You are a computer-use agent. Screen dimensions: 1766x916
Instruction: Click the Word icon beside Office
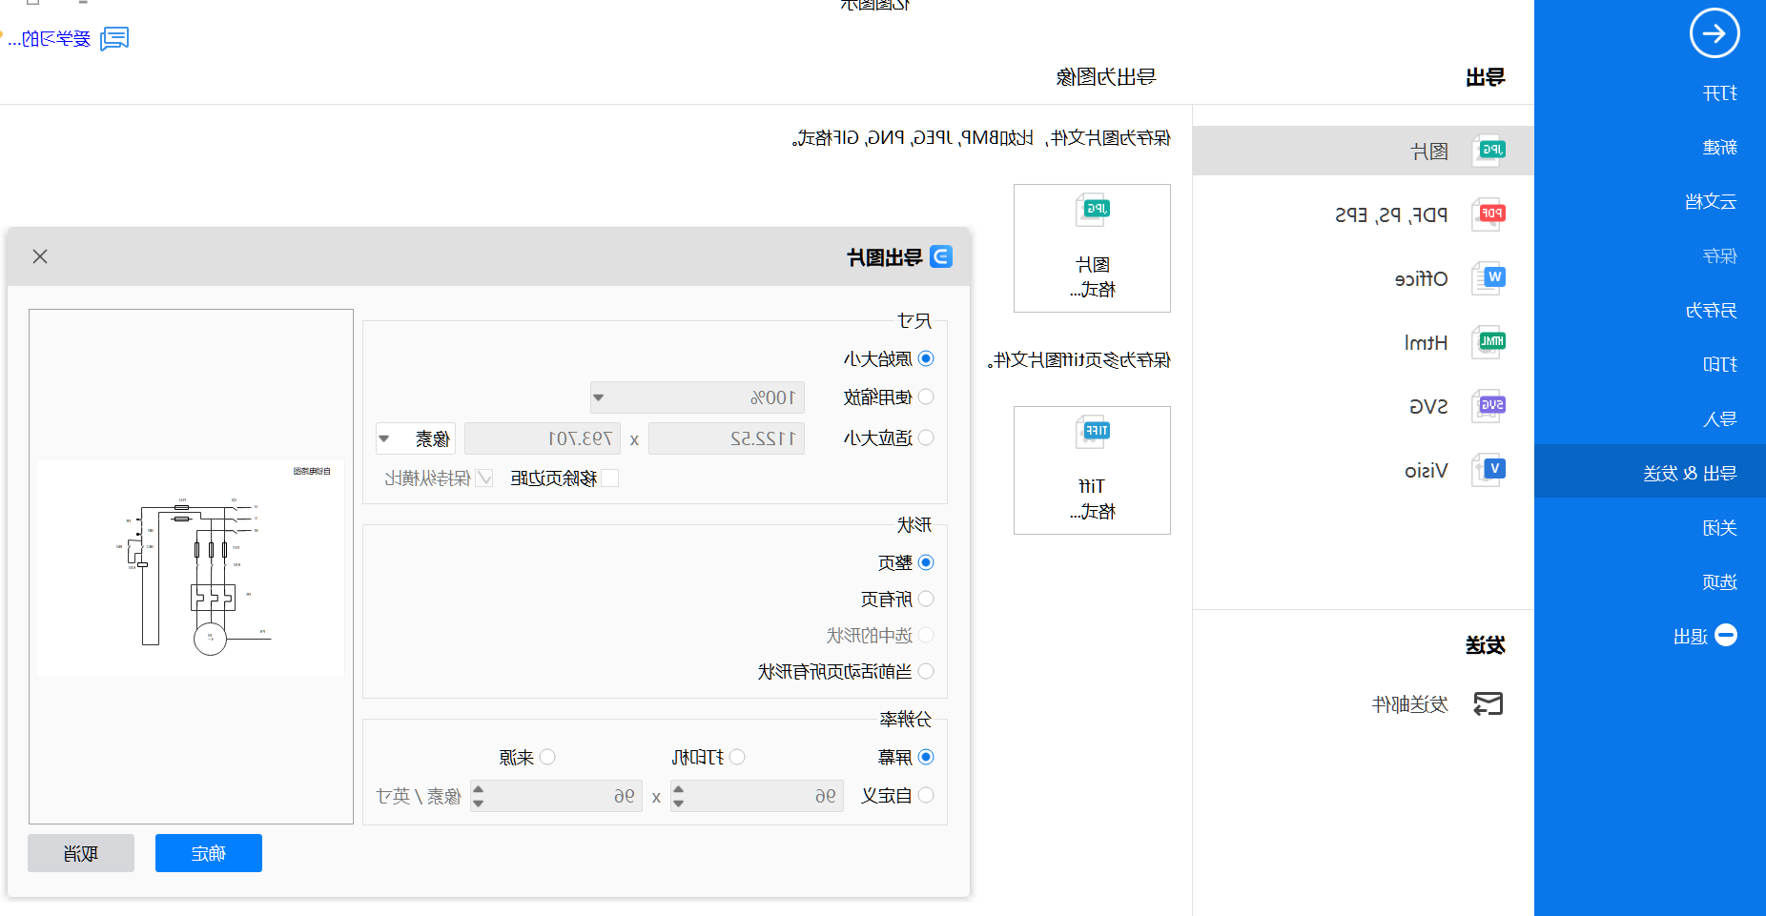[1489, 278]
